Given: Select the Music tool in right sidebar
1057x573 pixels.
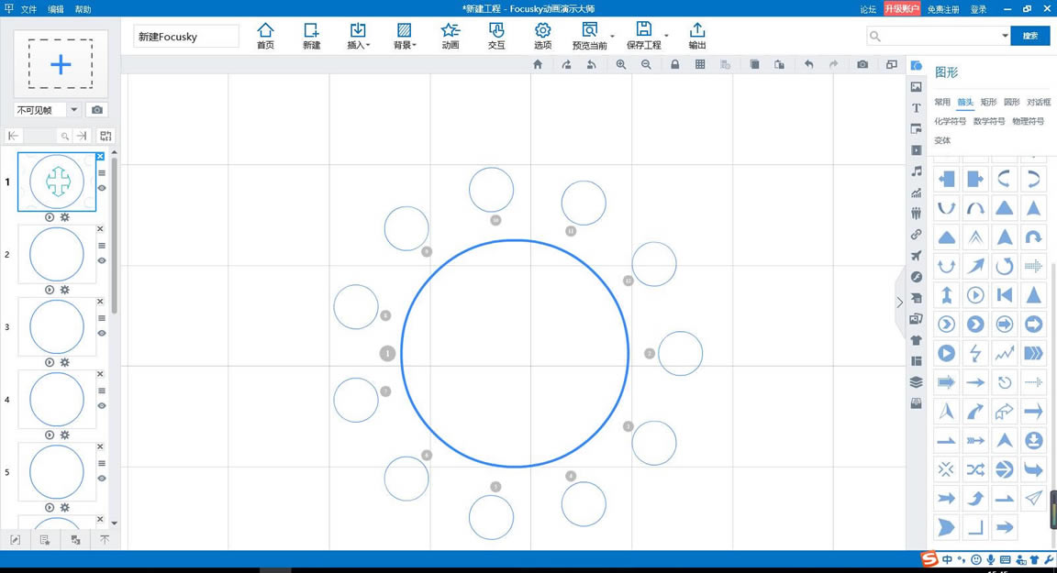Looking at the screenshot, I should coord(916,171).
